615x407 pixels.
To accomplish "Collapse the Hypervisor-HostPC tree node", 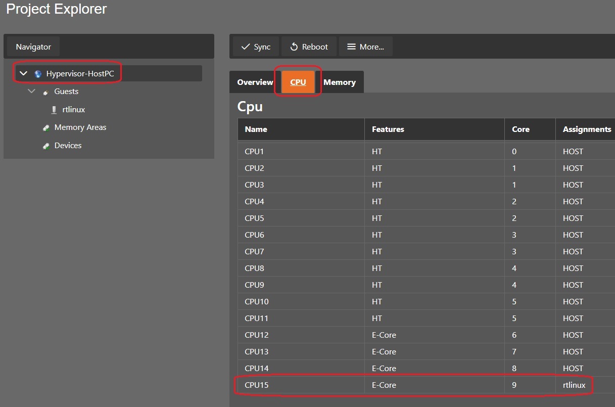I will 23,74.
